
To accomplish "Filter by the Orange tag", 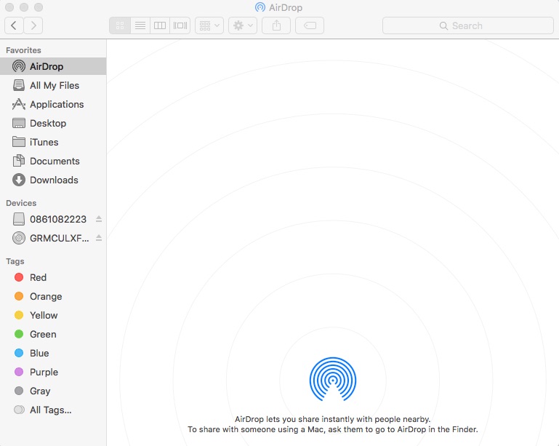I will coord(53,296).
